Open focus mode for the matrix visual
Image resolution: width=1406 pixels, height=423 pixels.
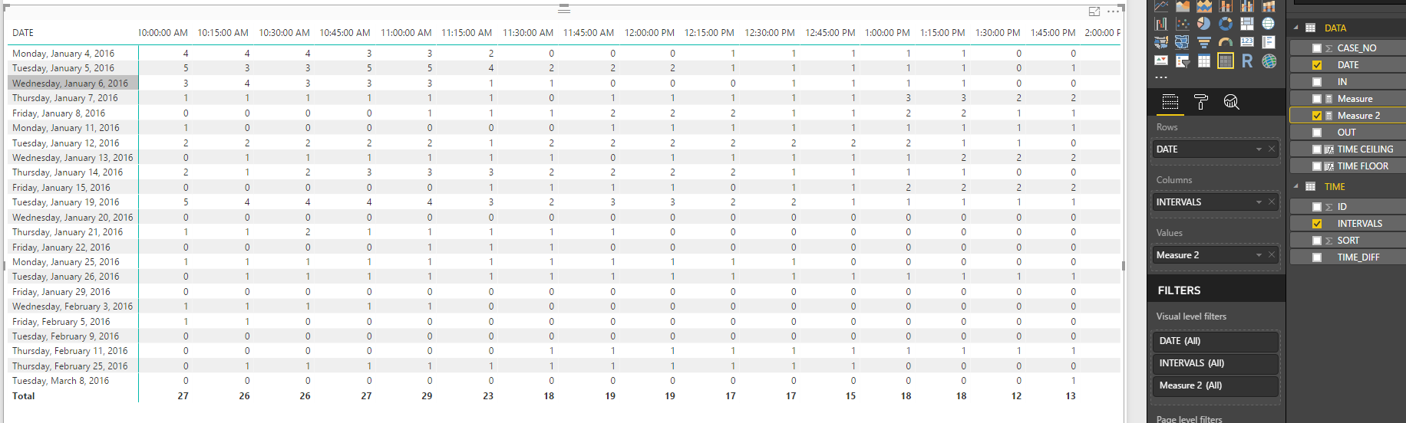point(1094,11)
